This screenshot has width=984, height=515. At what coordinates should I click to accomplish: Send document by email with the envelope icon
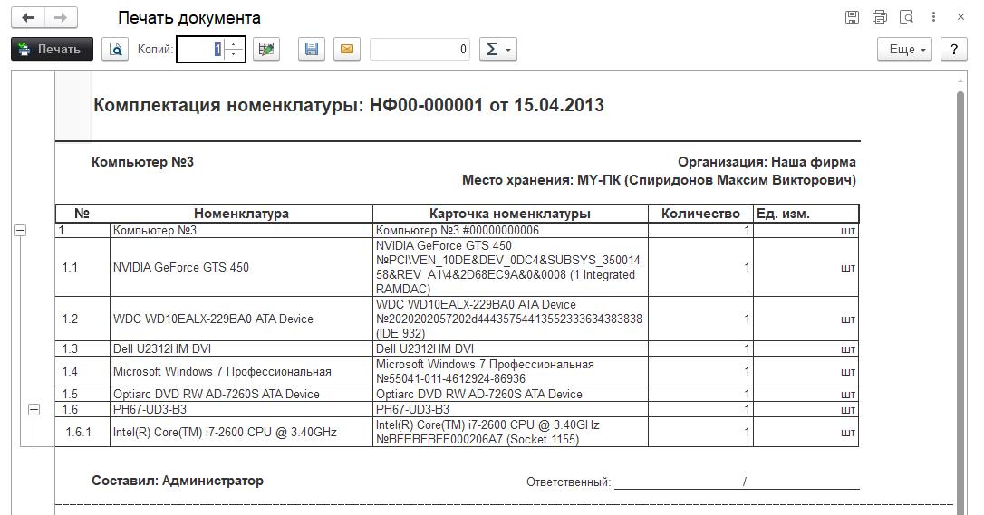[346, 50]
